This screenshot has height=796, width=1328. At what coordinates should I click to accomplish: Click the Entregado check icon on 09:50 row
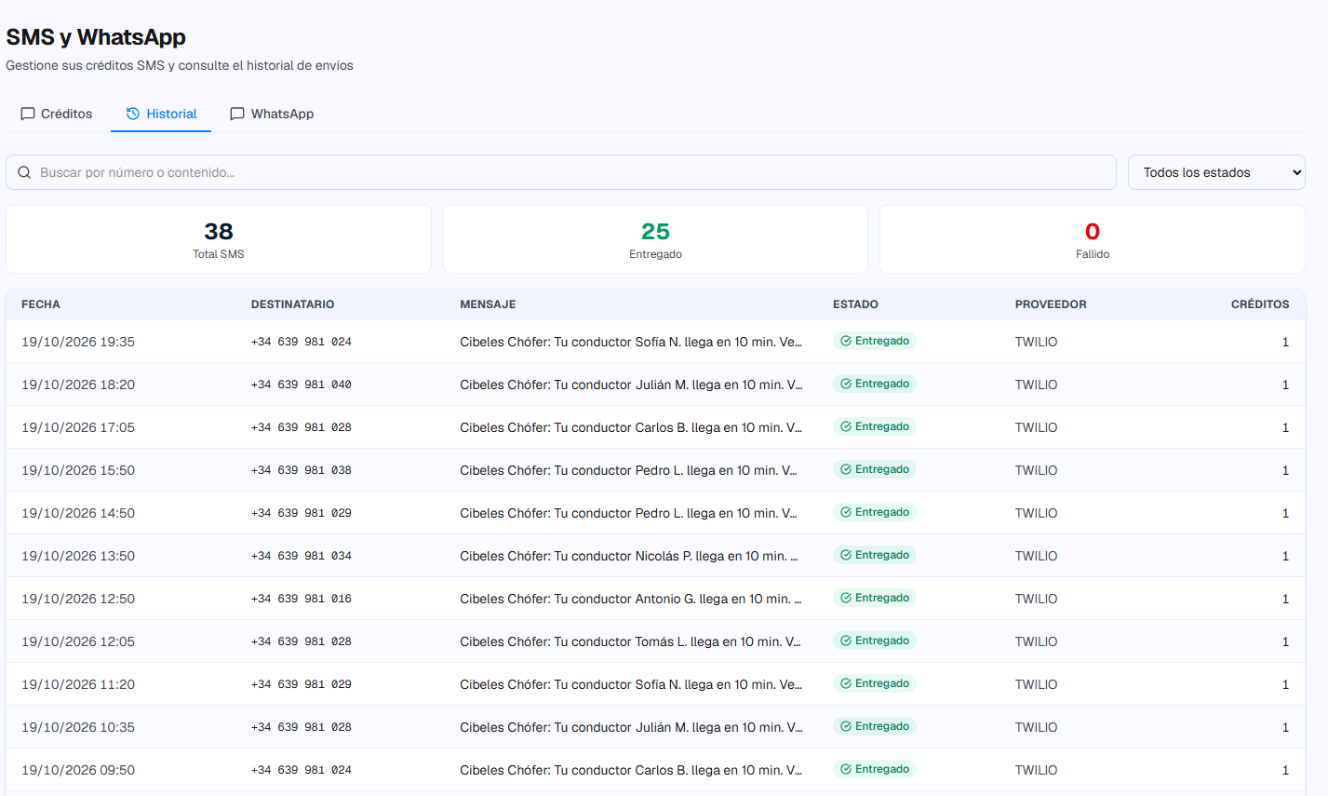point(846,769)
